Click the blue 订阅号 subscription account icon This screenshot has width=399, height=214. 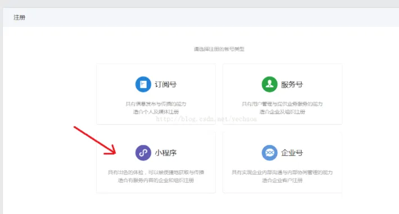(x=143, y=84)
